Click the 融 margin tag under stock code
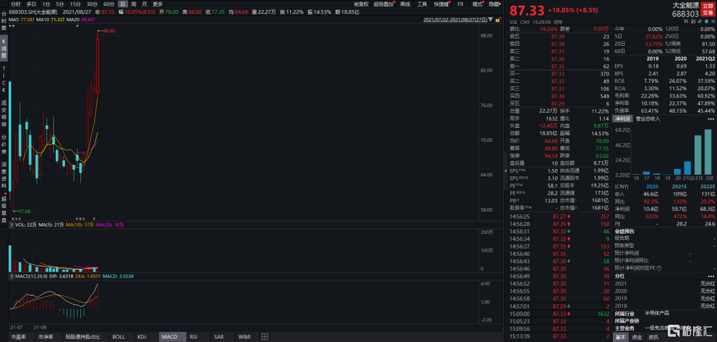 tap(693, 21)
